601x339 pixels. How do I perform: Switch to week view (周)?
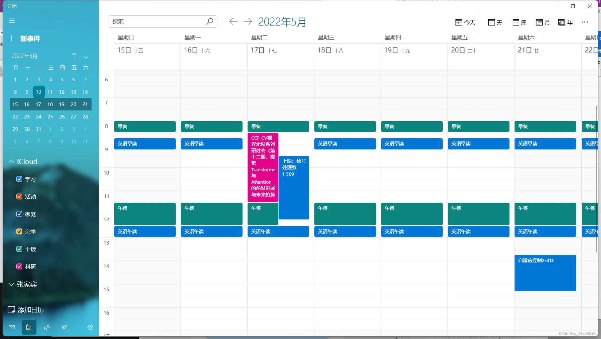(519, 22)
